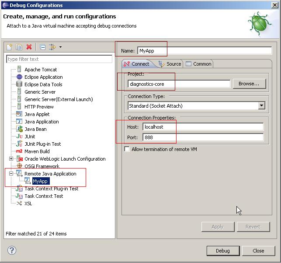Screen dimensions: 281x263
Task: Collapse the Remote Java Application node
Action: coord(11,173)
